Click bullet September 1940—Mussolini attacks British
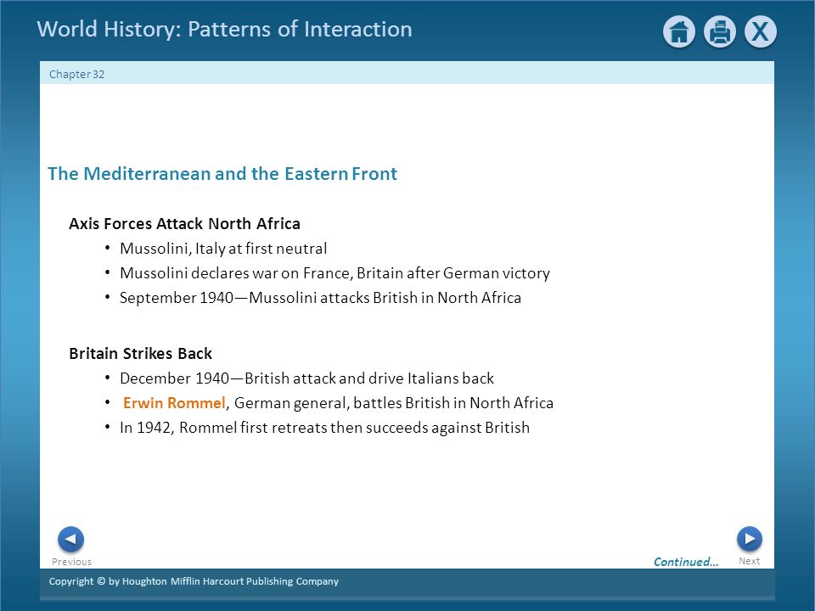815x611 pixels. 320,298
